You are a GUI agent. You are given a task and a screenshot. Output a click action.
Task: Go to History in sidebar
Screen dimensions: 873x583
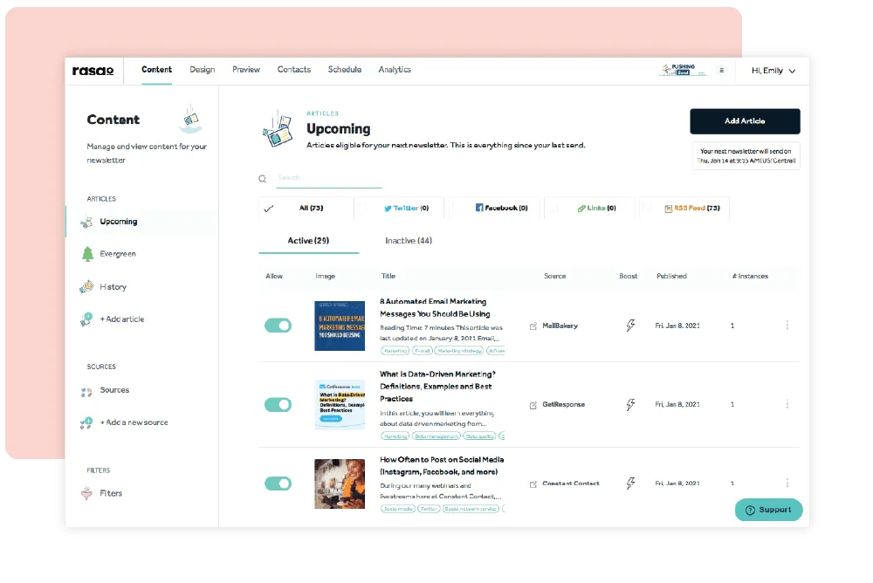pyautogui.click(x=113, y=287)
